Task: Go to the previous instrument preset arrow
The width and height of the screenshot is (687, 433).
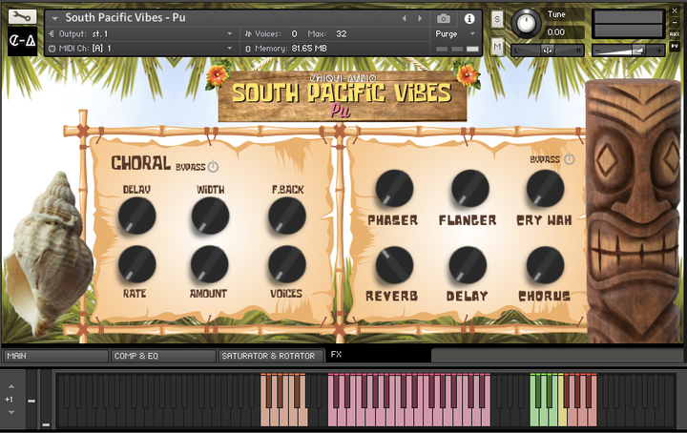Action: 405,18
